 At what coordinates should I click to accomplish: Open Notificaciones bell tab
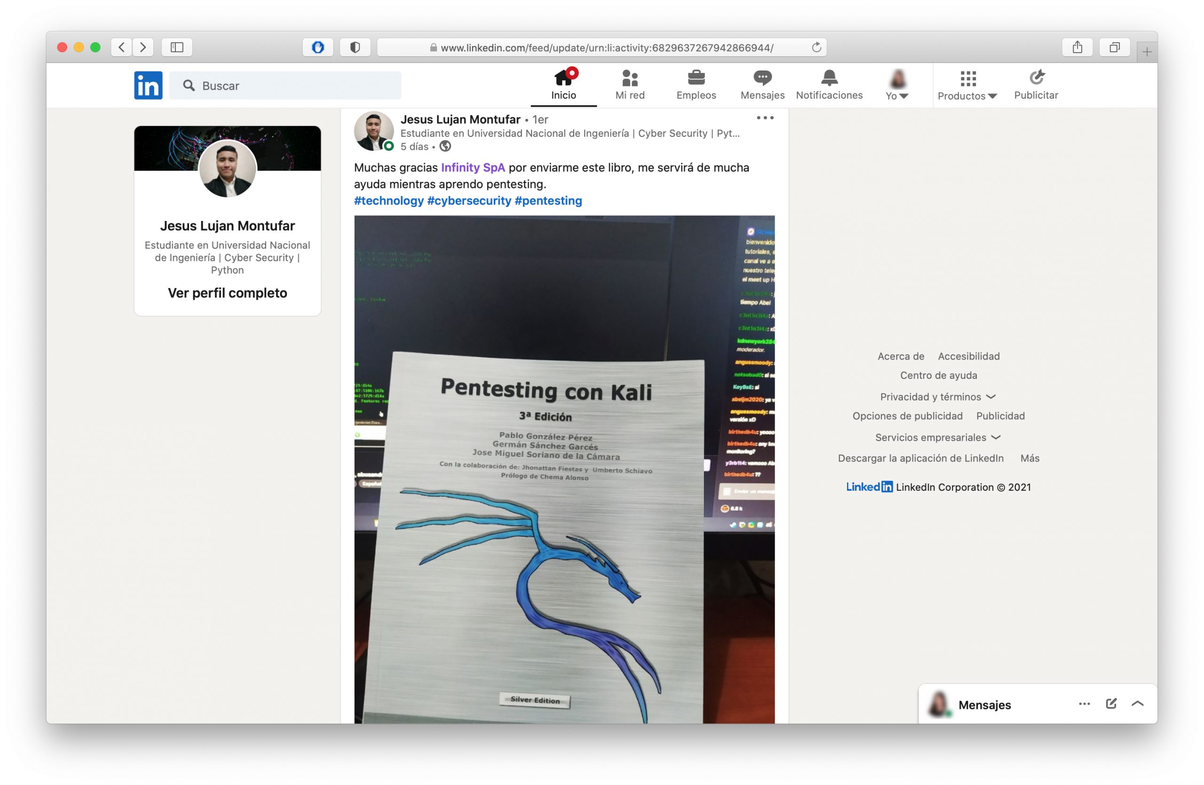pos(829,85)
